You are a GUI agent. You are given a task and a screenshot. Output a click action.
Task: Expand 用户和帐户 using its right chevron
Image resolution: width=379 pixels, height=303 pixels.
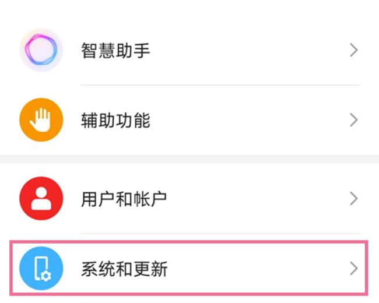coord(353,199)
